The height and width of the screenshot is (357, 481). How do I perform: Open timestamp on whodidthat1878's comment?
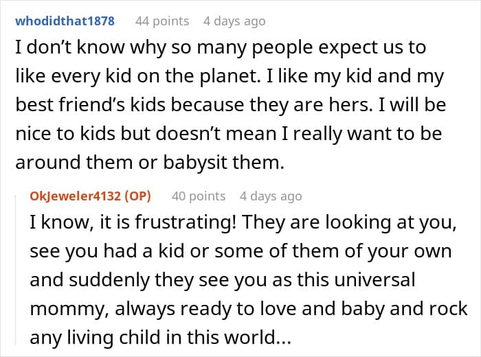pos(234,21)
